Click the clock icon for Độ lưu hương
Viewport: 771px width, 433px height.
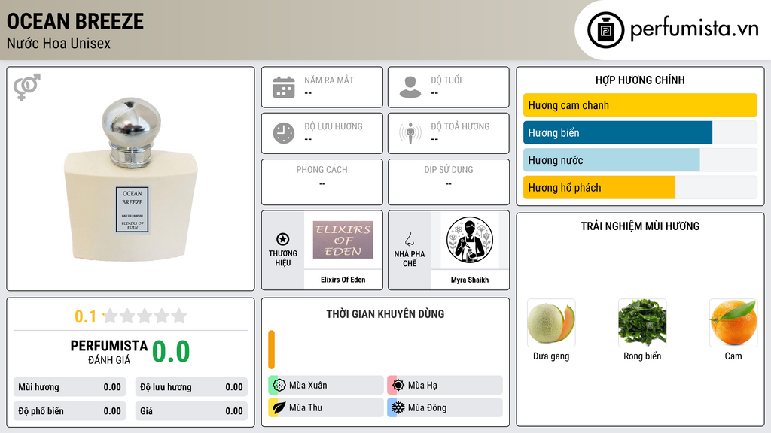click(x=284, y=133)
